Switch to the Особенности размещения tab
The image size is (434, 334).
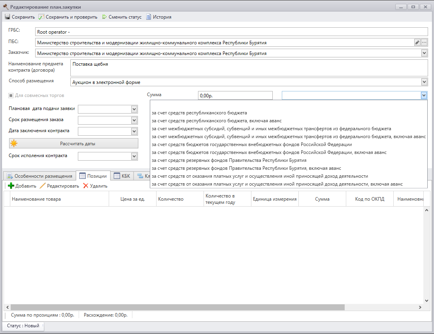coord(39,176)
